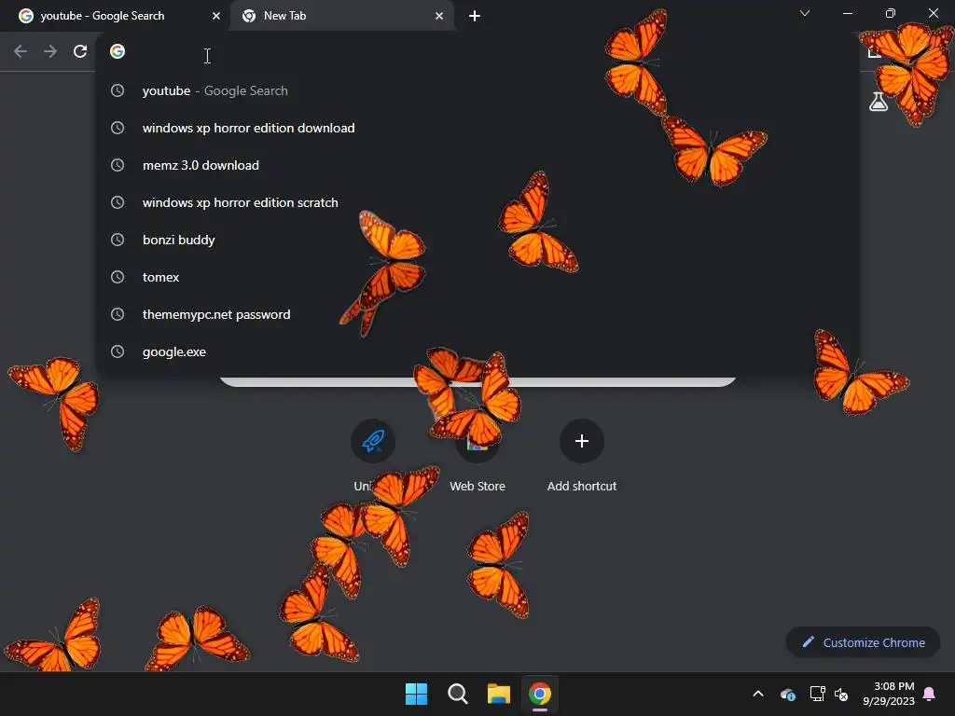Open clock showing 3:08 PM
Viewport: 955px width, 716px height.
click(889, 694)
